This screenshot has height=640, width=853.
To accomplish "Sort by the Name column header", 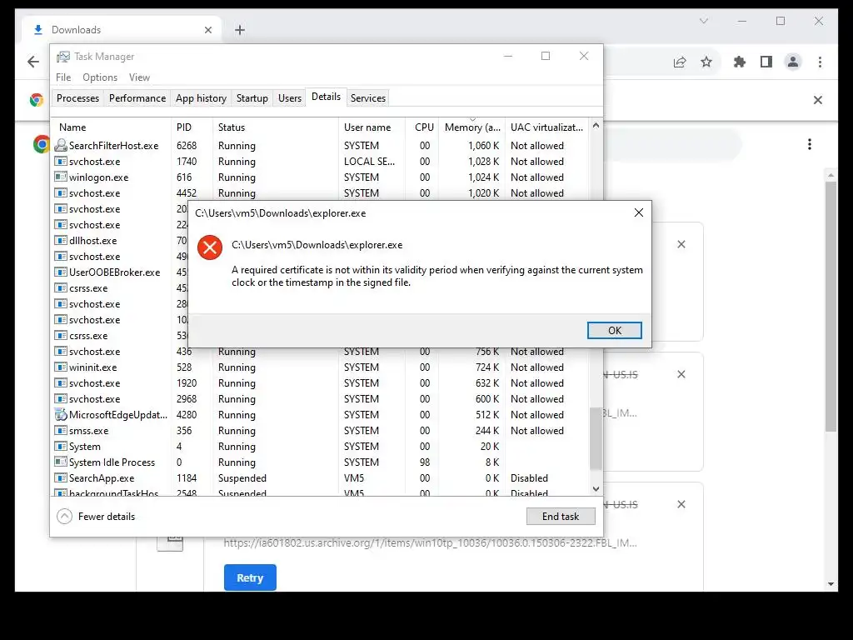I will (111, 127).
